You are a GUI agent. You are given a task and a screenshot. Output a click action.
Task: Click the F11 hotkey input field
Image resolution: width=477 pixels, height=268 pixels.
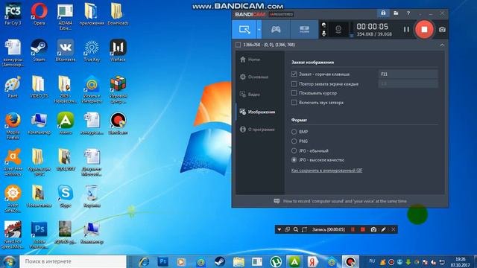pyautogui.click(x=408, y=74)
